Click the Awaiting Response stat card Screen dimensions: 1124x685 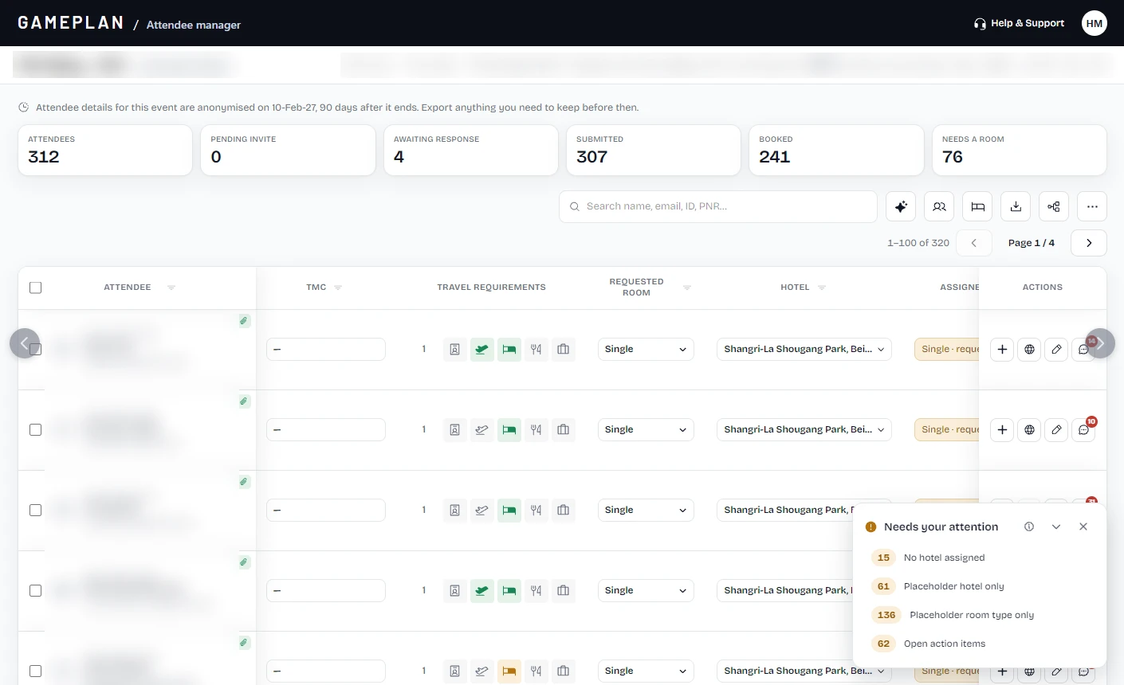(471, 150)
